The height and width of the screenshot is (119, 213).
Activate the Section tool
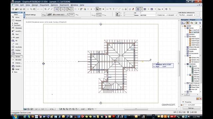[x=17, y=57]
